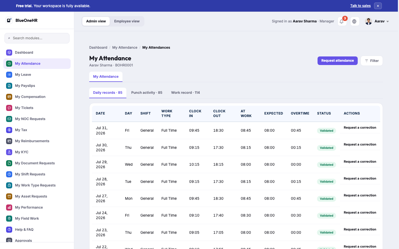The height and width of the screenshot is (249, 399).
Task: Expand the Aarav user menu
Action: [x=377, y=21]
